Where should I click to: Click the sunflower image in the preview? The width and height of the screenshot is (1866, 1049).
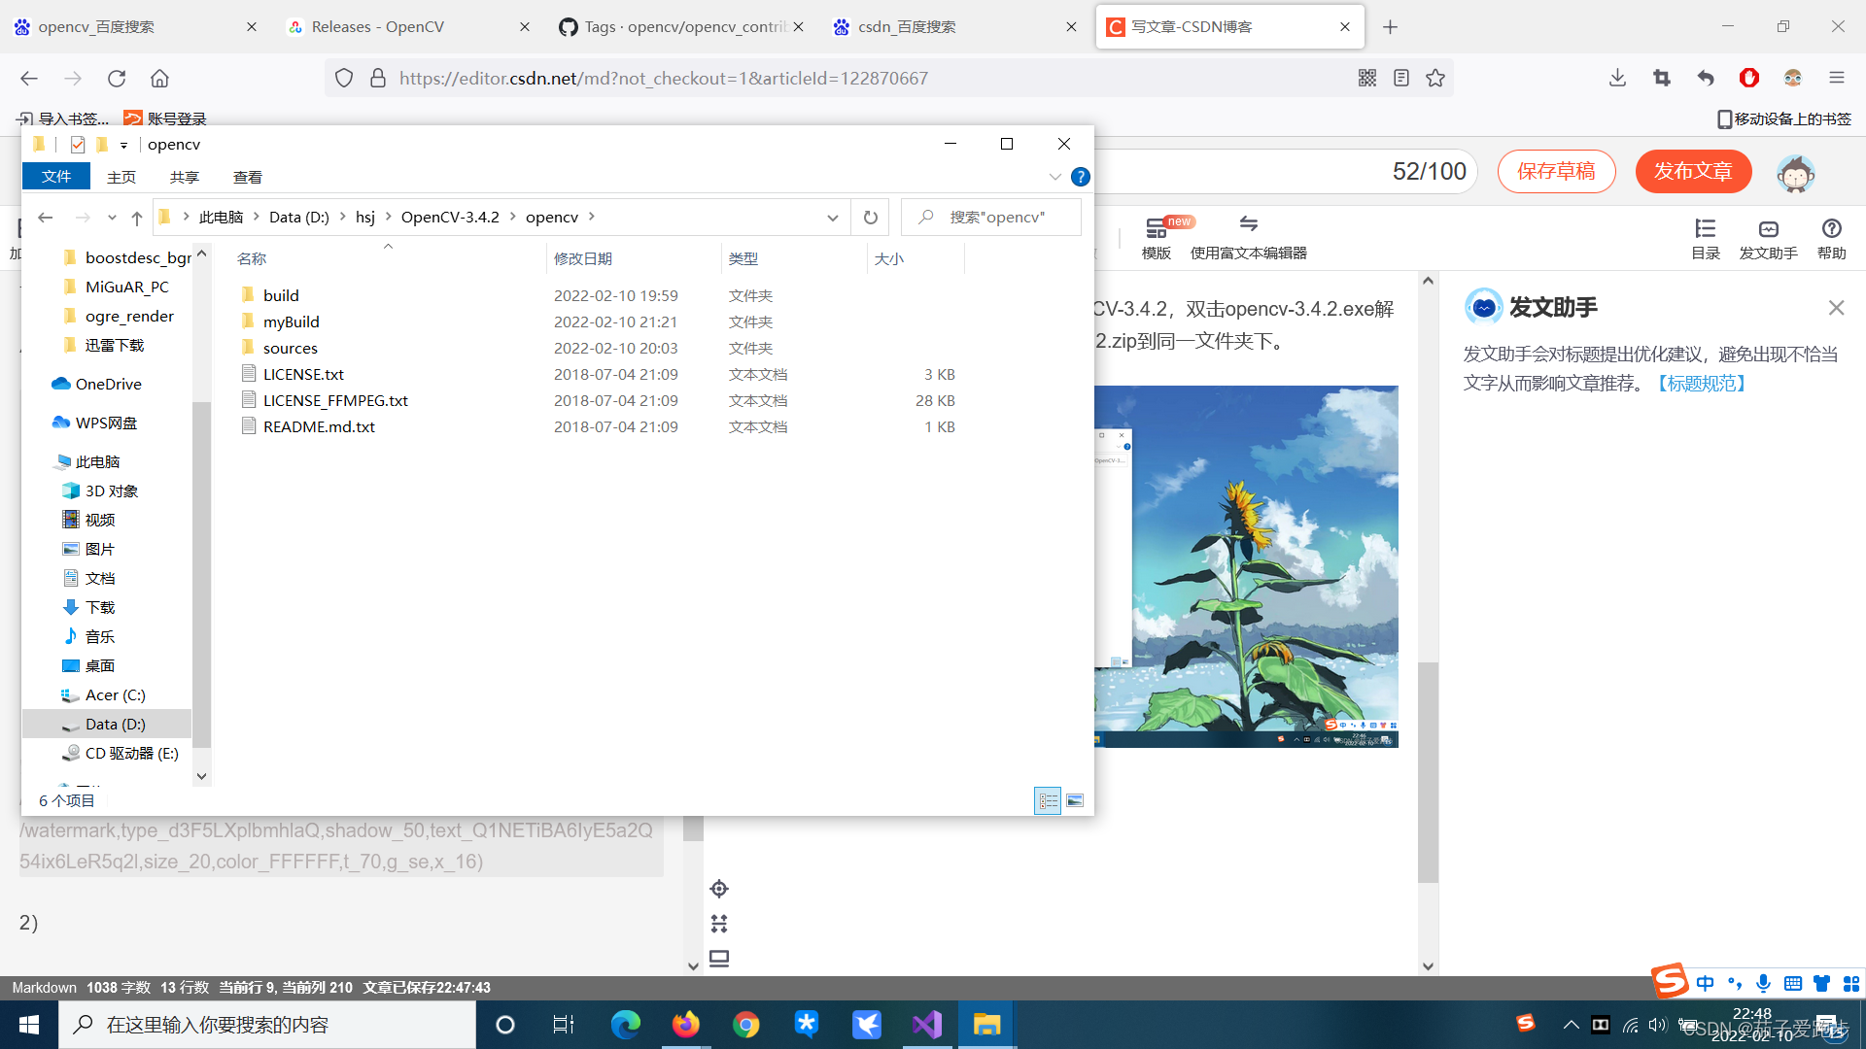coord(1246,566)
